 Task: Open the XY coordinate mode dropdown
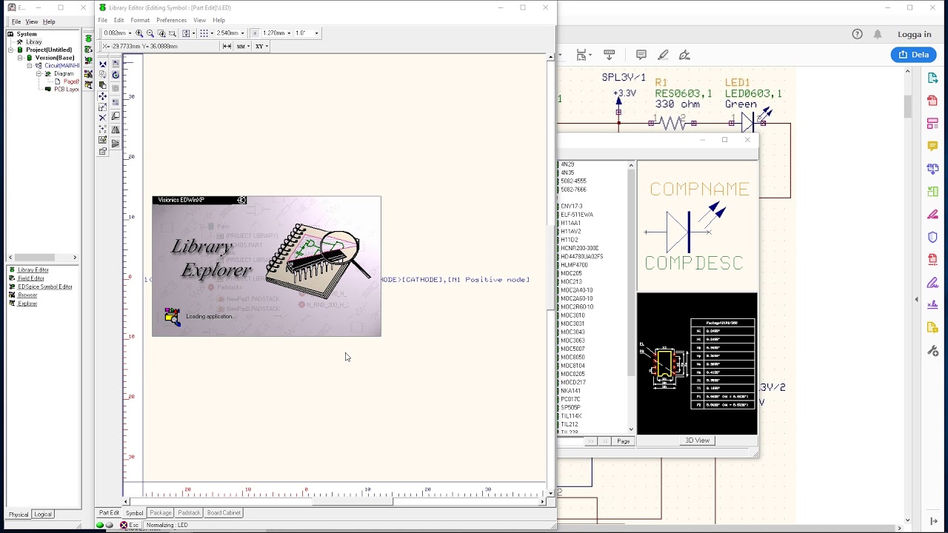[267, 46]
